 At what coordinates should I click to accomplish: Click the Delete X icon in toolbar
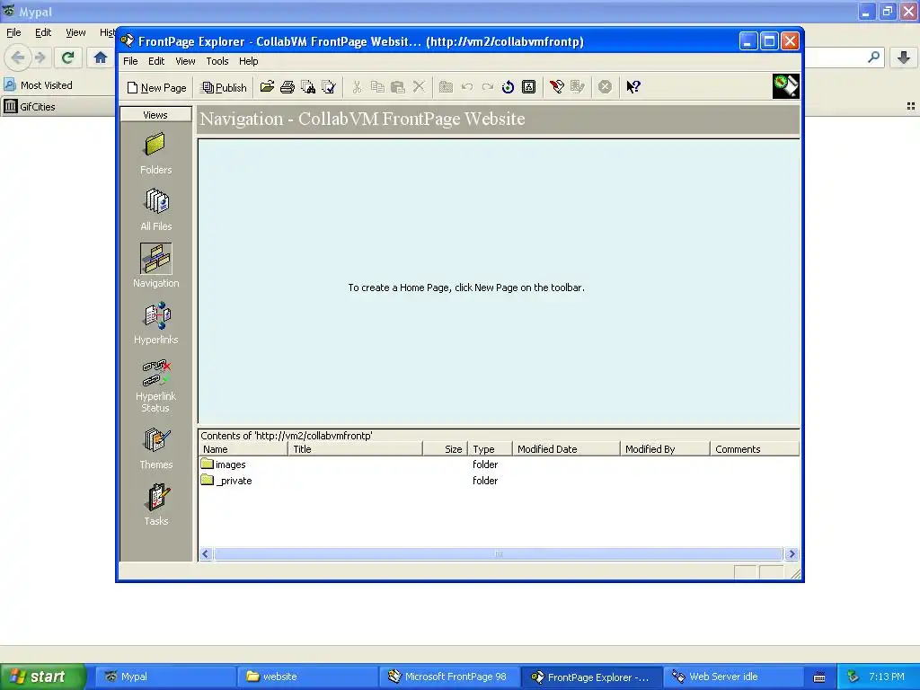419,87
